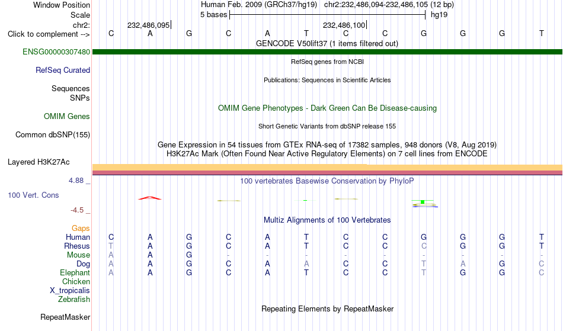This screenshot has width=563, height=331.
Task: Click the Mouse species label
Action: [78, 255]
